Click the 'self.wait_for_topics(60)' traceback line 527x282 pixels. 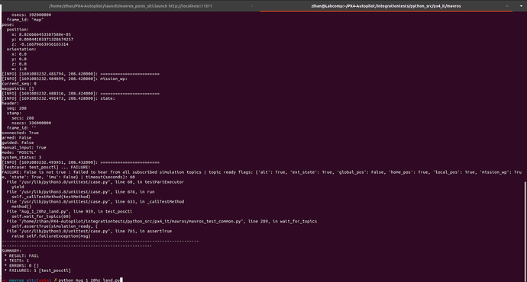(x=41, y=216)
